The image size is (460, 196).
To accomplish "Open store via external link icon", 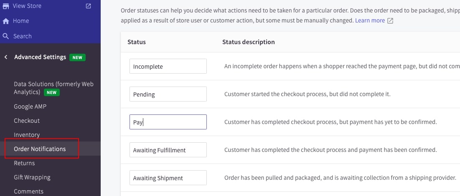I will tap(88, 6).
